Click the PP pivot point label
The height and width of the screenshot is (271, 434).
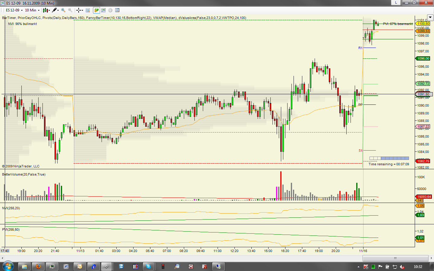[360, 105]
